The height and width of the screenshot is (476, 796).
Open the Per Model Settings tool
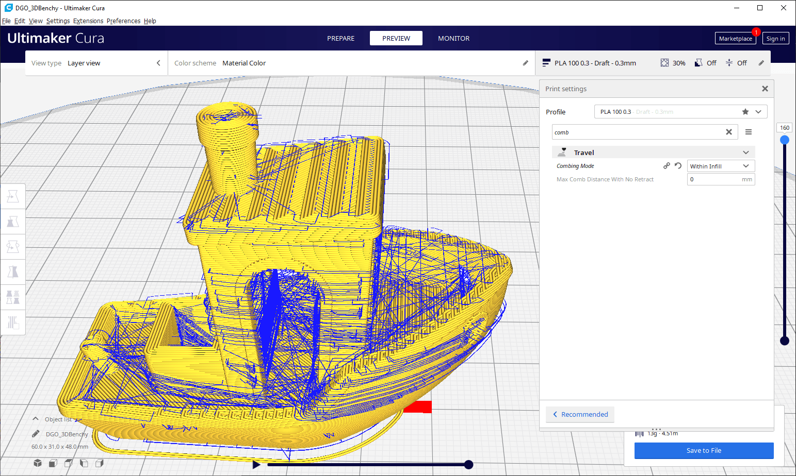[13, 297]
